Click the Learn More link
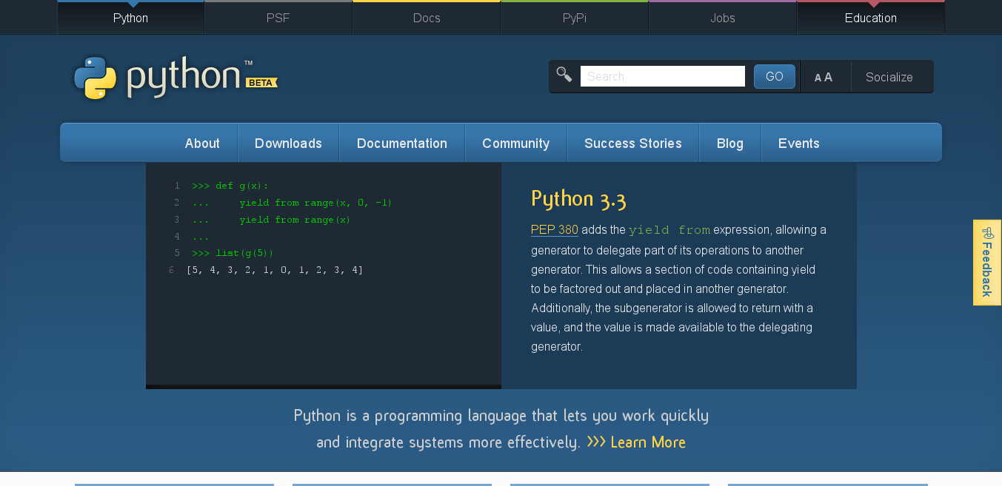This screenshot has height=486, width=1002. click(x=648, y=442)
